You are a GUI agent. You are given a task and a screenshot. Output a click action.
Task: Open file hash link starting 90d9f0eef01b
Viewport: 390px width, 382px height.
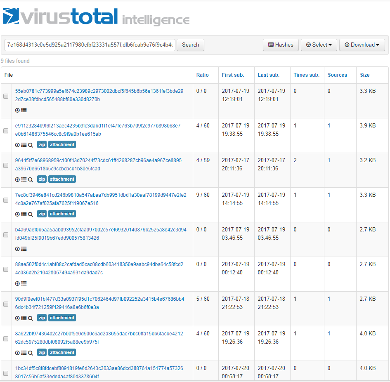point(100,303)
